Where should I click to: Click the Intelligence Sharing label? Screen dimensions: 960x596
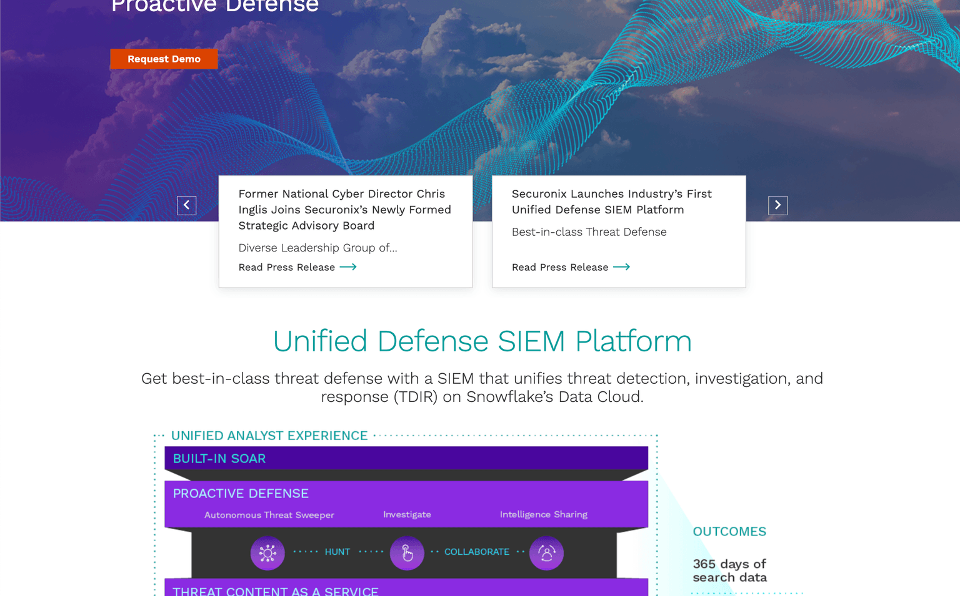point(544,515)
